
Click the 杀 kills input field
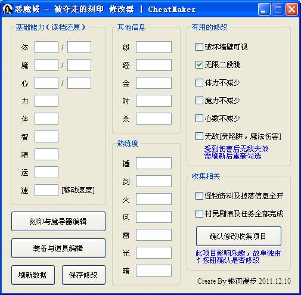click(x=154, y=119)
